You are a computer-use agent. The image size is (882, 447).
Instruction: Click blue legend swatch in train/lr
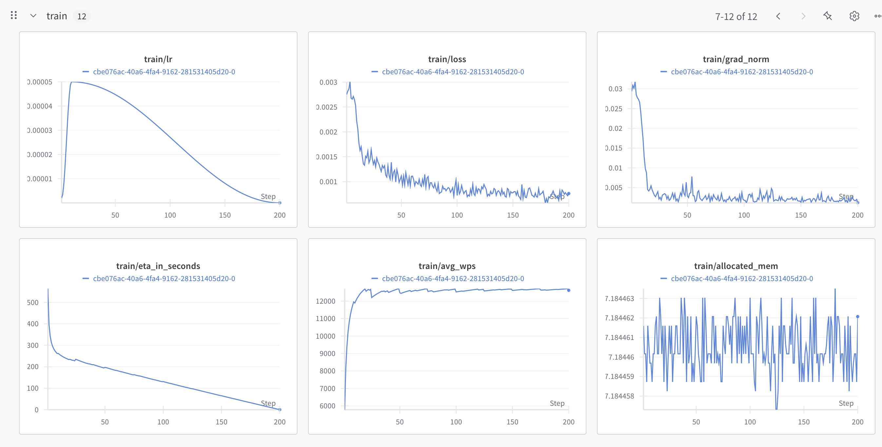point(86,72)
